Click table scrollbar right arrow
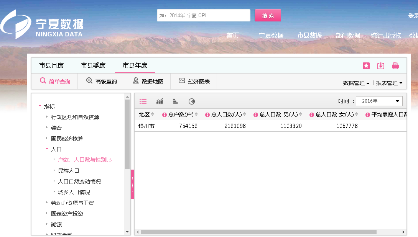This screenshot has width=418, height=237. pyautogui.click(x=403, y=232)
